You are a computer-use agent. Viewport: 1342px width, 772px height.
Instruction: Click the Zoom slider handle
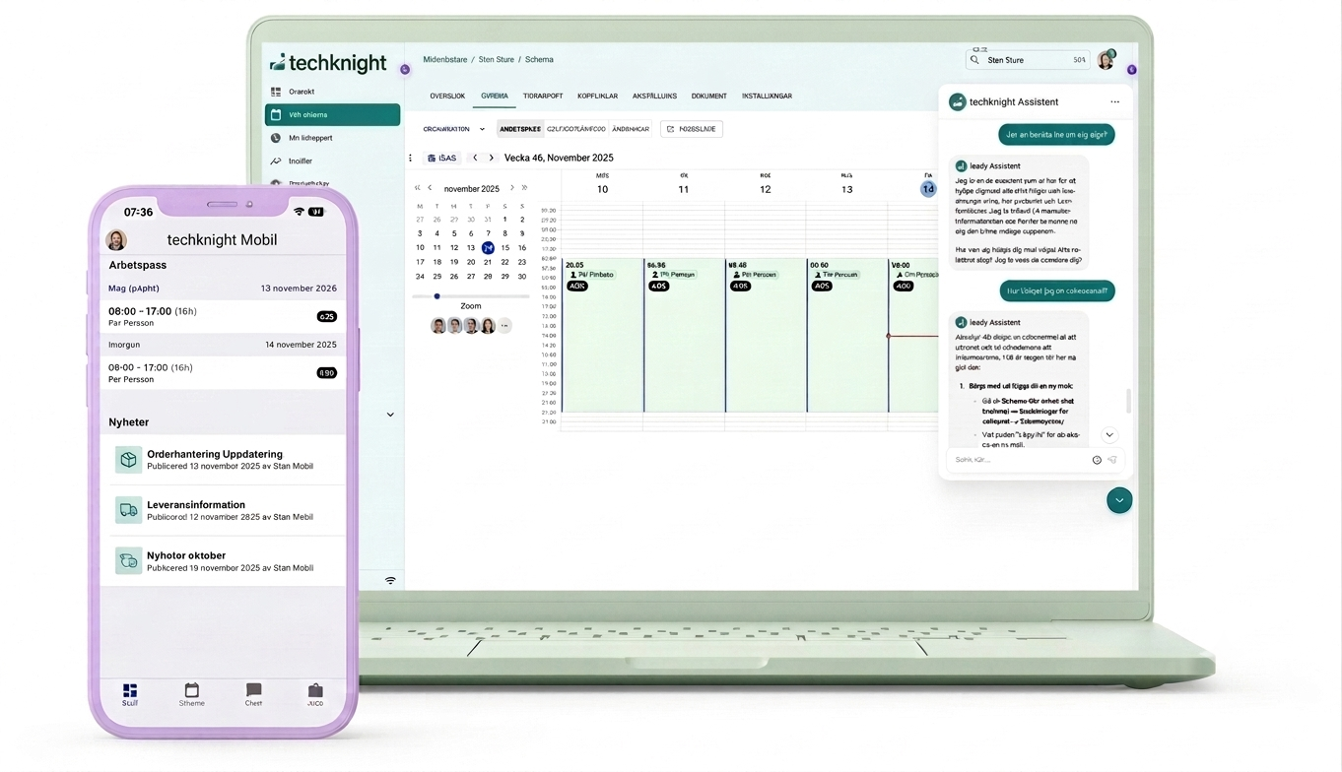tap(436, 296)
